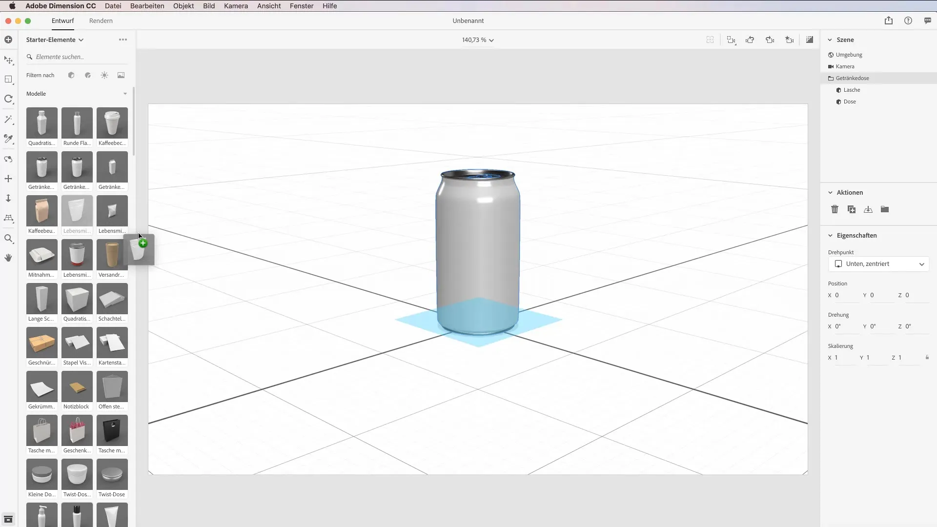Open the Kamera menu
The height and width of the screenshot is (527, 937).
coord(236,6)
